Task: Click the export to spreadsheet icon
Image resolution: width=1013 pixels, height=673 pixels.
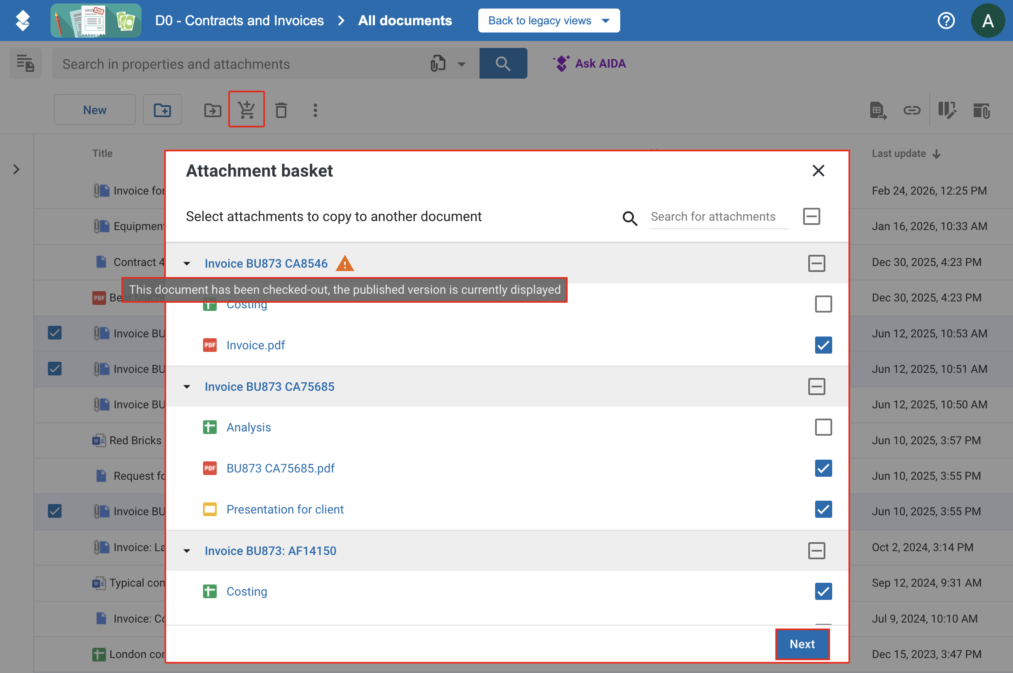Action: (x=878, y=111)
